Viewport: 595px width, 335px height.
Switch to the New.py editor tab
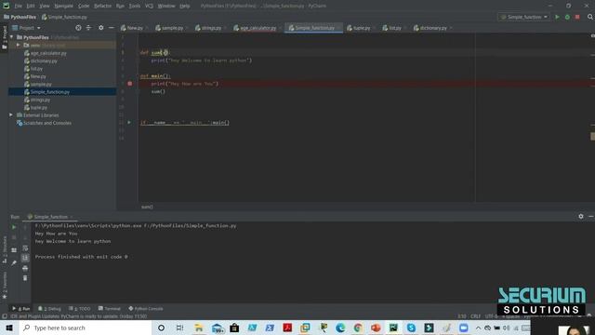[134, 28]
